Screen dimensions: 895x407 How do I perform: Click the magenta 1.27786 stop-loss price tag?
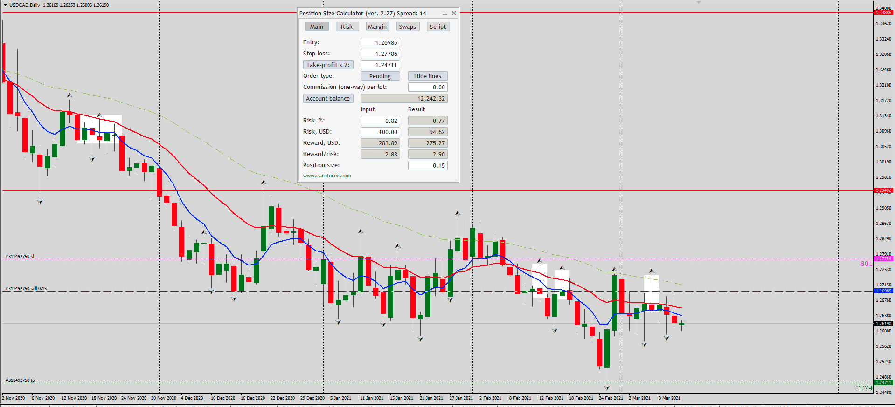point(883,259)
